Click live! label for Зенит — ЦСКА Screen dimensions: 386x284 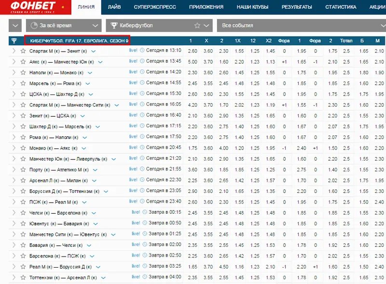click(x=133, y=115)
